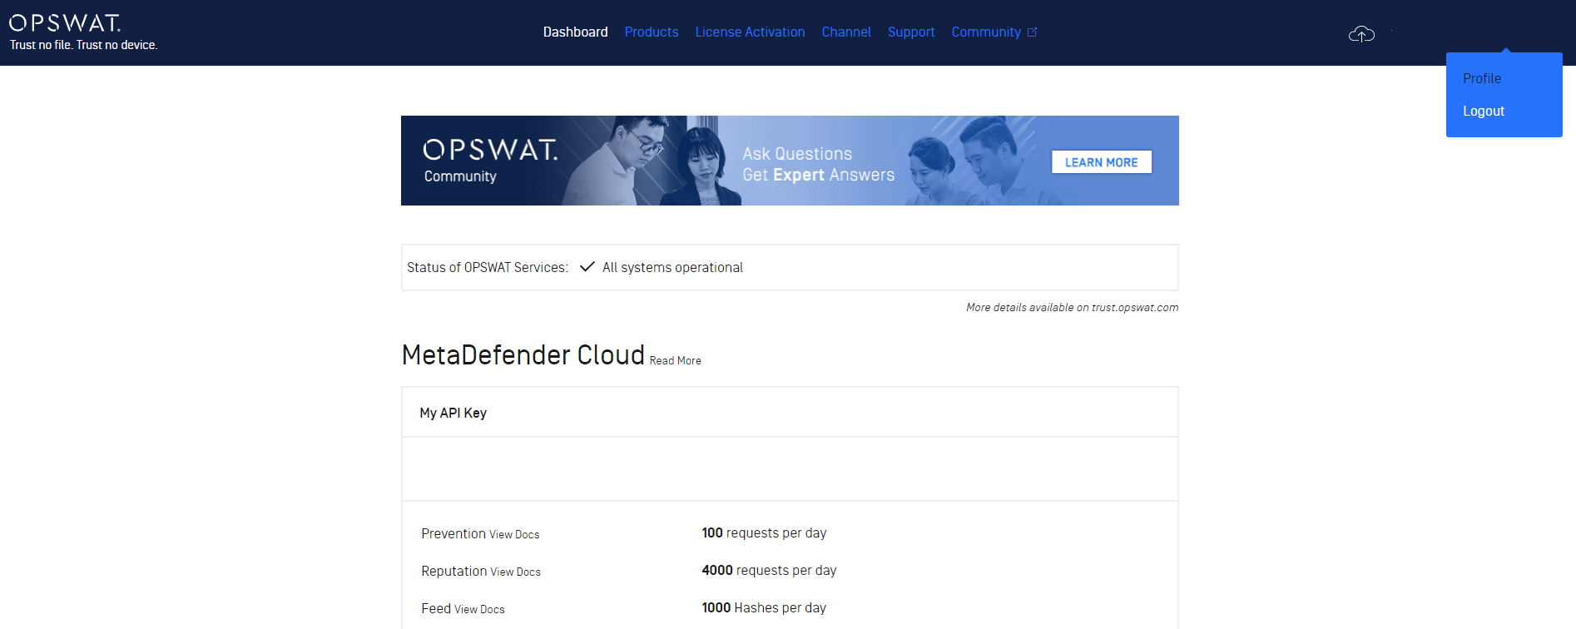
Task: Go to Products in the top navigation
Action: click(652, 32)
